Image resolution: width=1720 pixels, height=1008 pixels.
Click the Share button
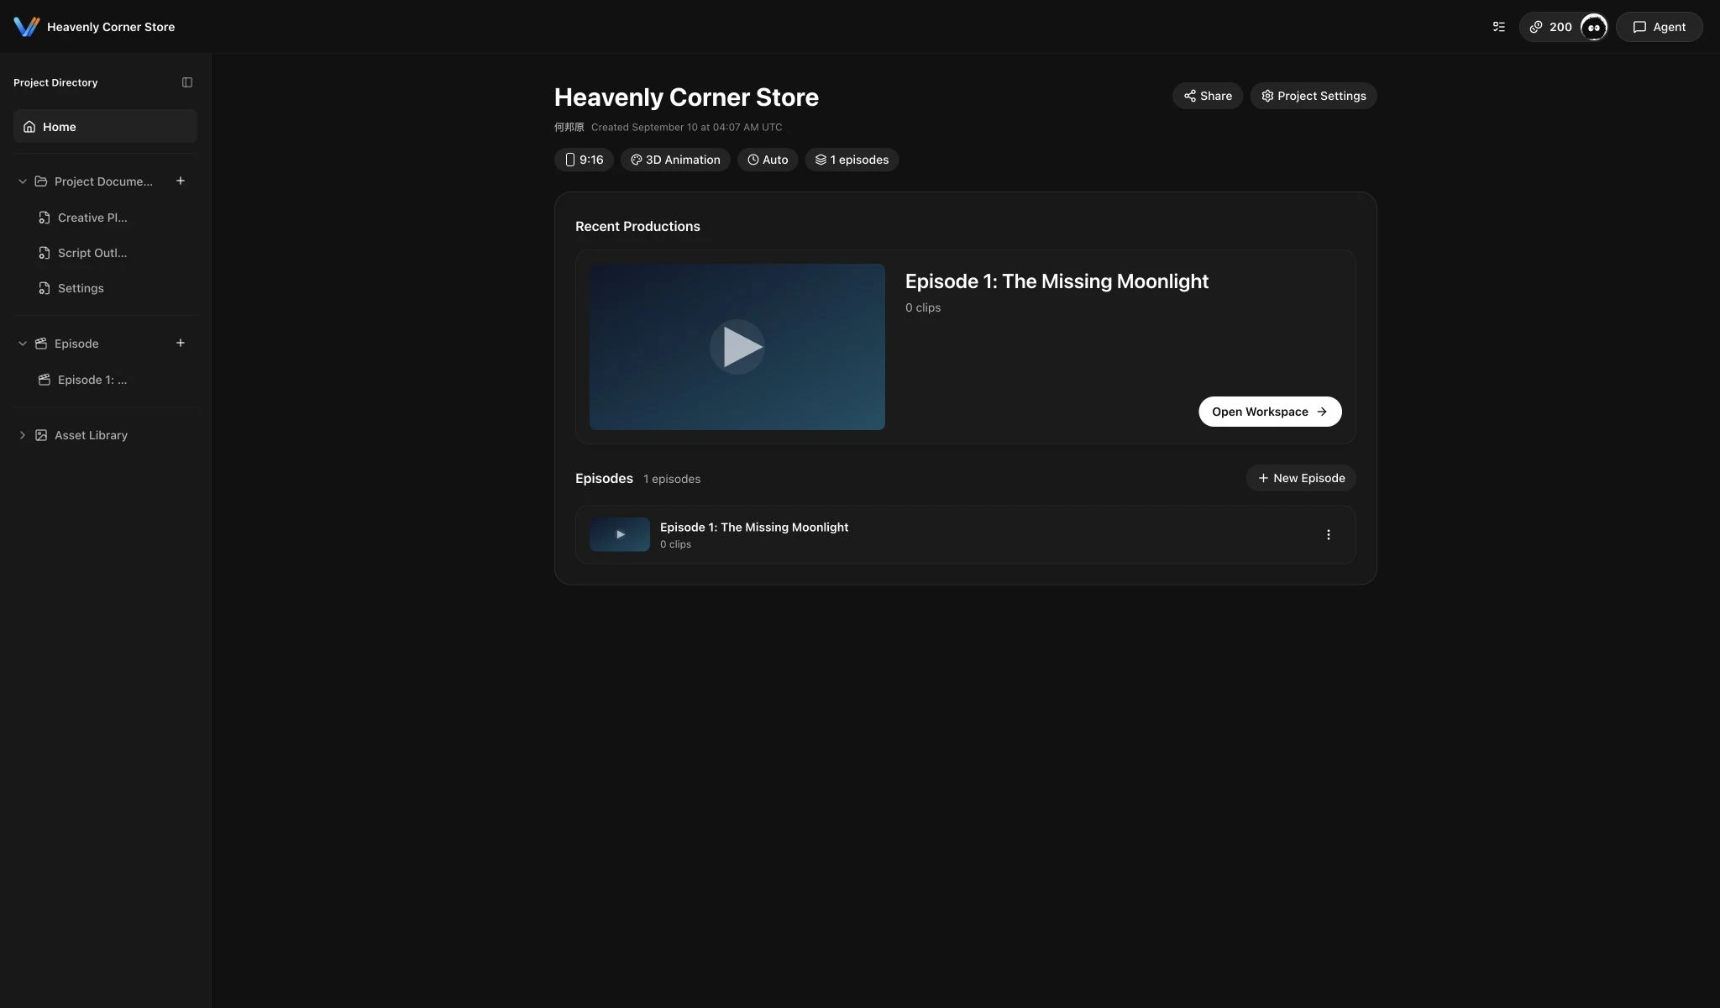[1207, 96]
